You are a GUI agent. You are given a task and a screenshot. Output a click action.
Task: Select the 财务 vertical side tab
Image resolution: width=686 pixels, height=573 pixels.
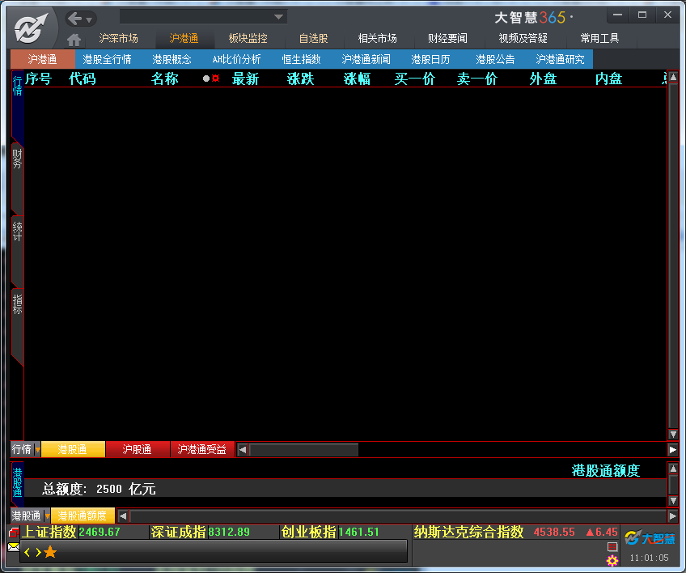coord(17,159)
